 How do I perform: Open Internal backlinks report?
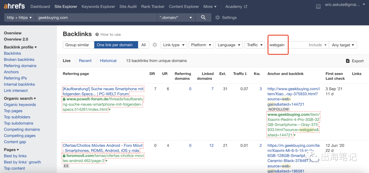(x=19, y=84)
